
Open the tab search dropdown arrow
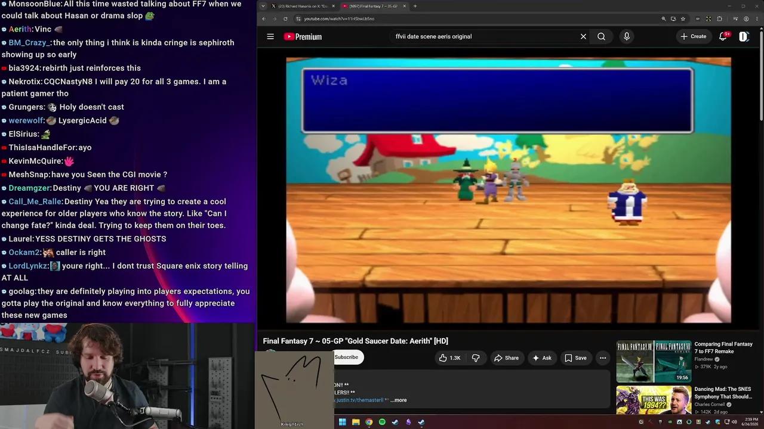pos(264,6)
